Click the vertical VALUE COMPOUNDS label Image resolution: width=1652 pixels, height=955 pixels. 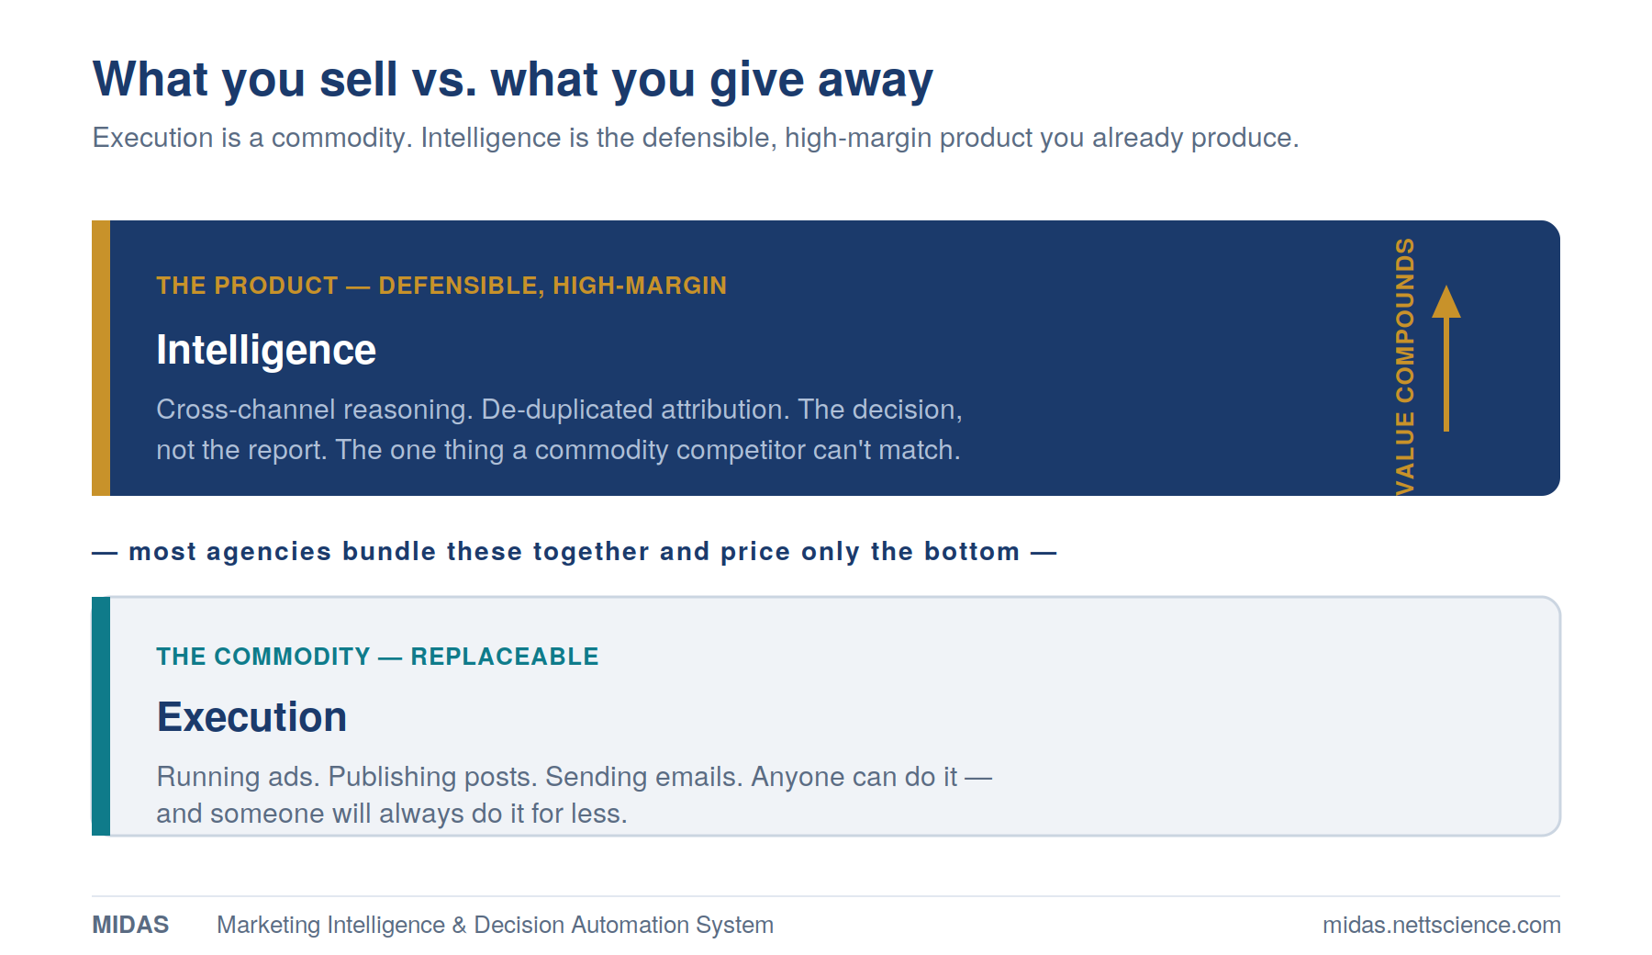click(x=1405, y=366)
